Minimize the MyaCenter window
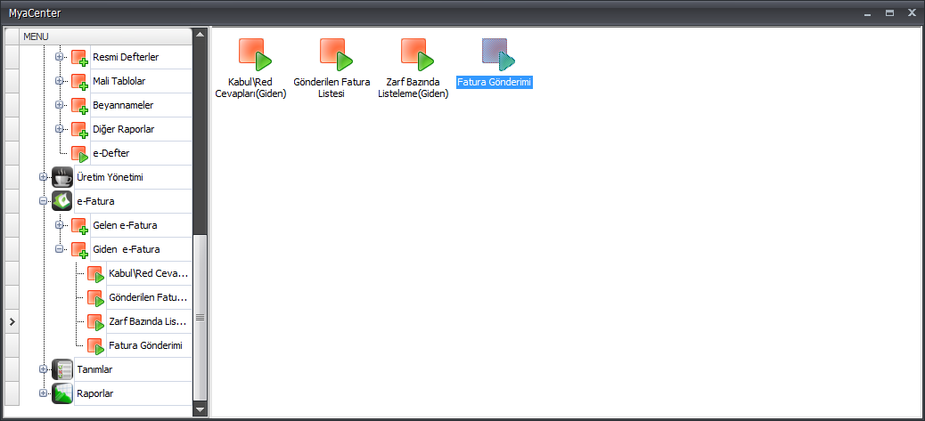This screenshot has height=421, width=925. pos(867,13)
